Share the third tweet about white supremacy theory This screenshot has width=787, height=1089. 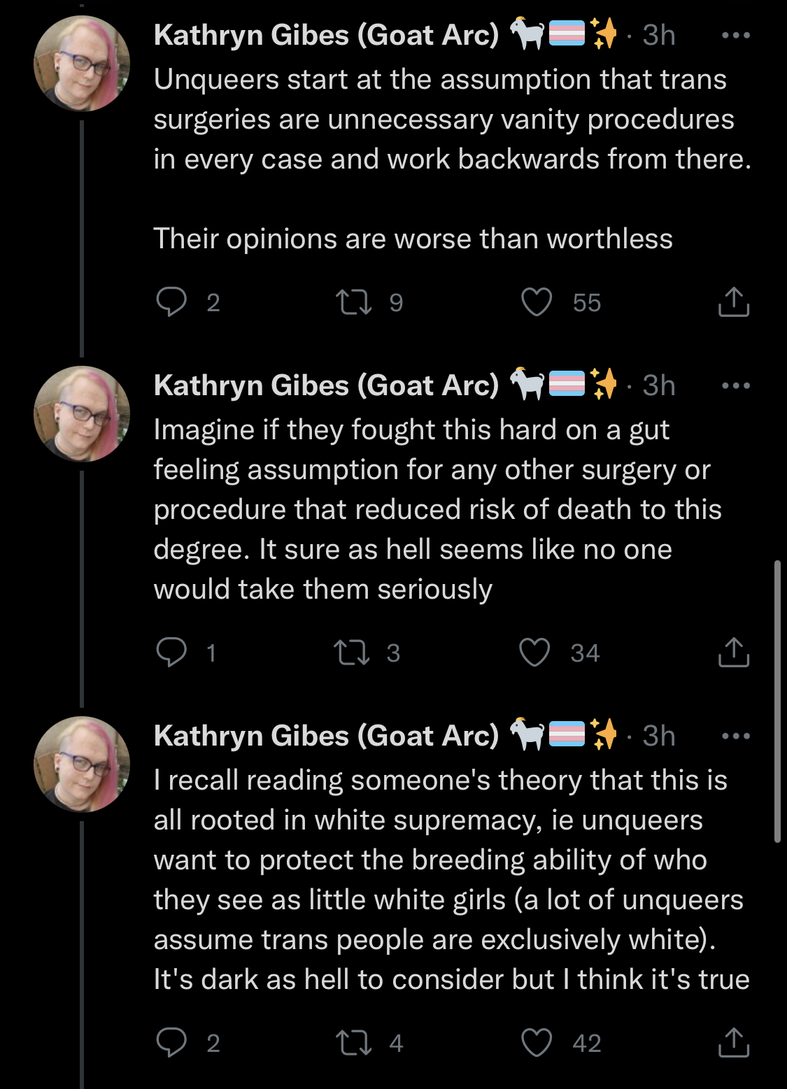(x=733, y=1041)
